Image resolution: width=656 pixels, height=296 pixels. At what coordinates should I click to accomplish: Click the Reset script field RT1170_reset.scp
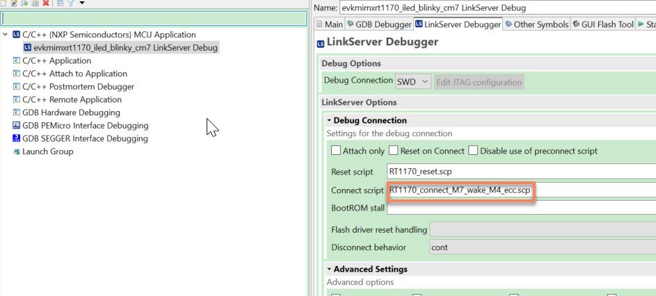pos(521,172)
